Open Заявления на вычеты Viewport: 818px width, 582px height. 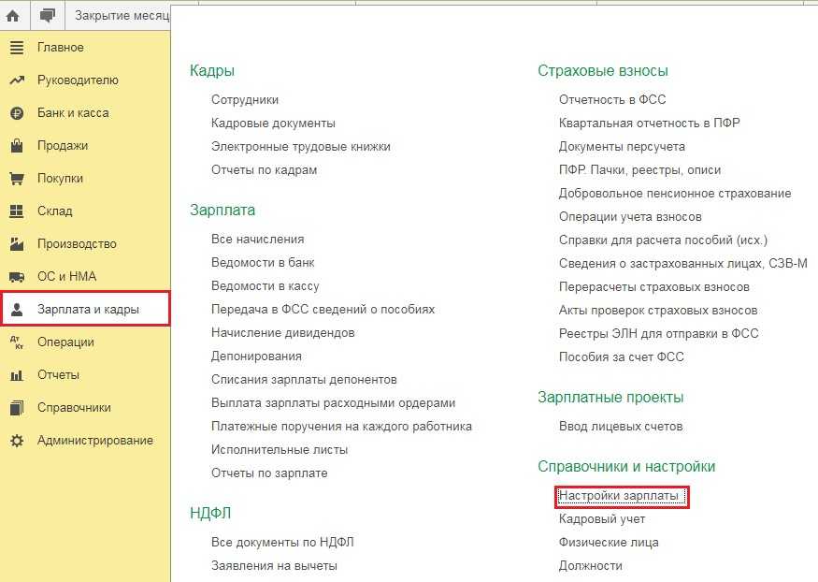pos(275,566)
